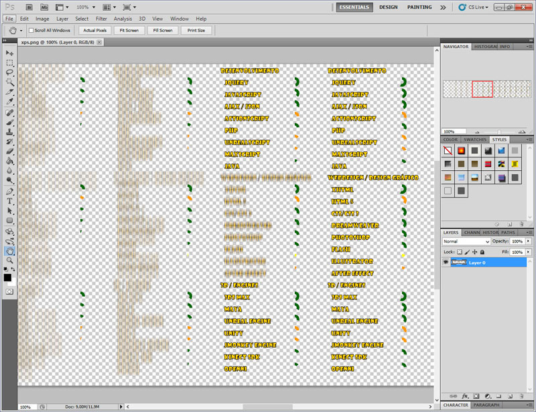Switch to the Swatches tab

tap(476, 139)
